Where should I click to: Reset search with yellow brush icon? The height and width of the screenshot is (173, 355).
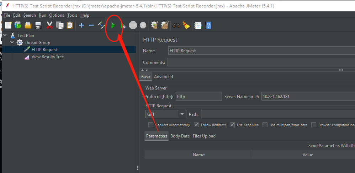(186, 25)
